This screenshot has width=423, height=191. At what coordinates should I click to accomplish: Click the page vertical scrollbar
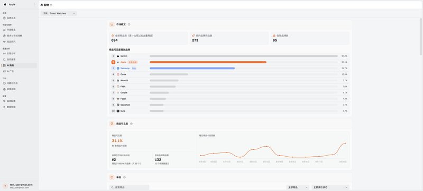point(421,36)
